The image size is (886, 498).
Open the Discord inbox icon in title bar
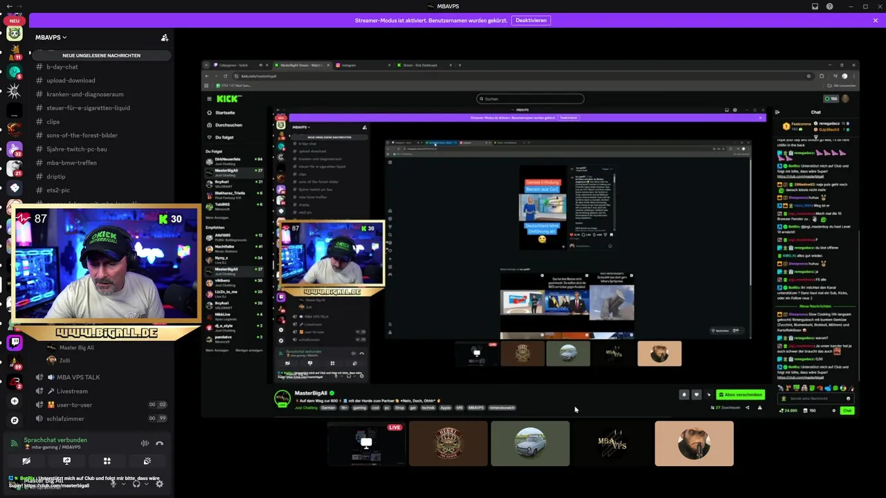[815, 6]
